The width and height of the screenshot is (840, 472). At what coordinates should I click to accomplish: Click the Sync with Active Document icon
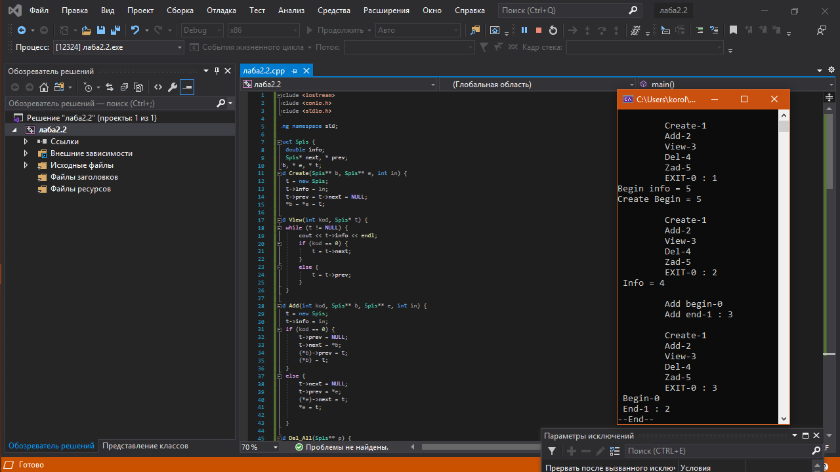tap(109, 87)
